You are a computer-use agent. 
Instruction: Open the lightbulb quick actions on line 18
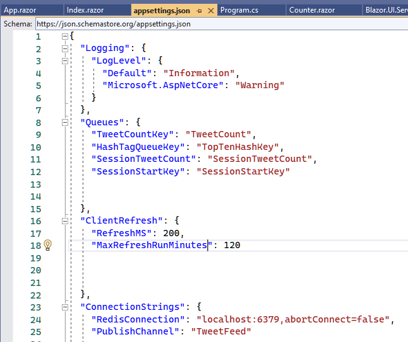pyautogui.click(x=47, y=245)
